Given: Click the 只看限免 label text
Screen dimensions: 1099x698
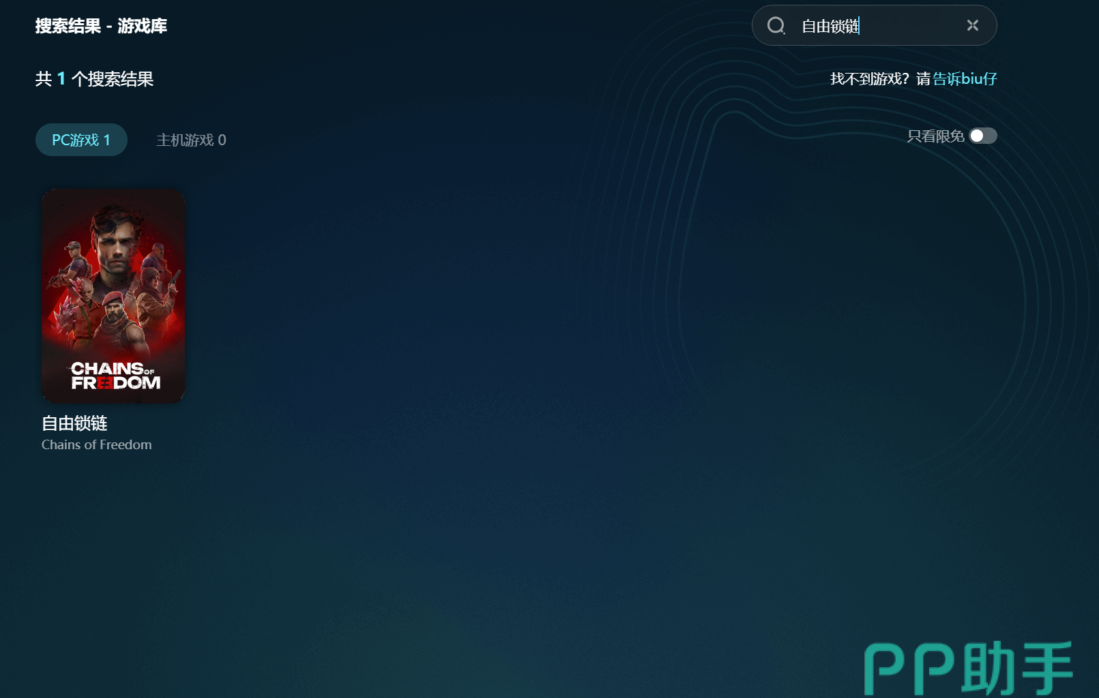Looking at the screenshot, I should [x=935, y=136].
